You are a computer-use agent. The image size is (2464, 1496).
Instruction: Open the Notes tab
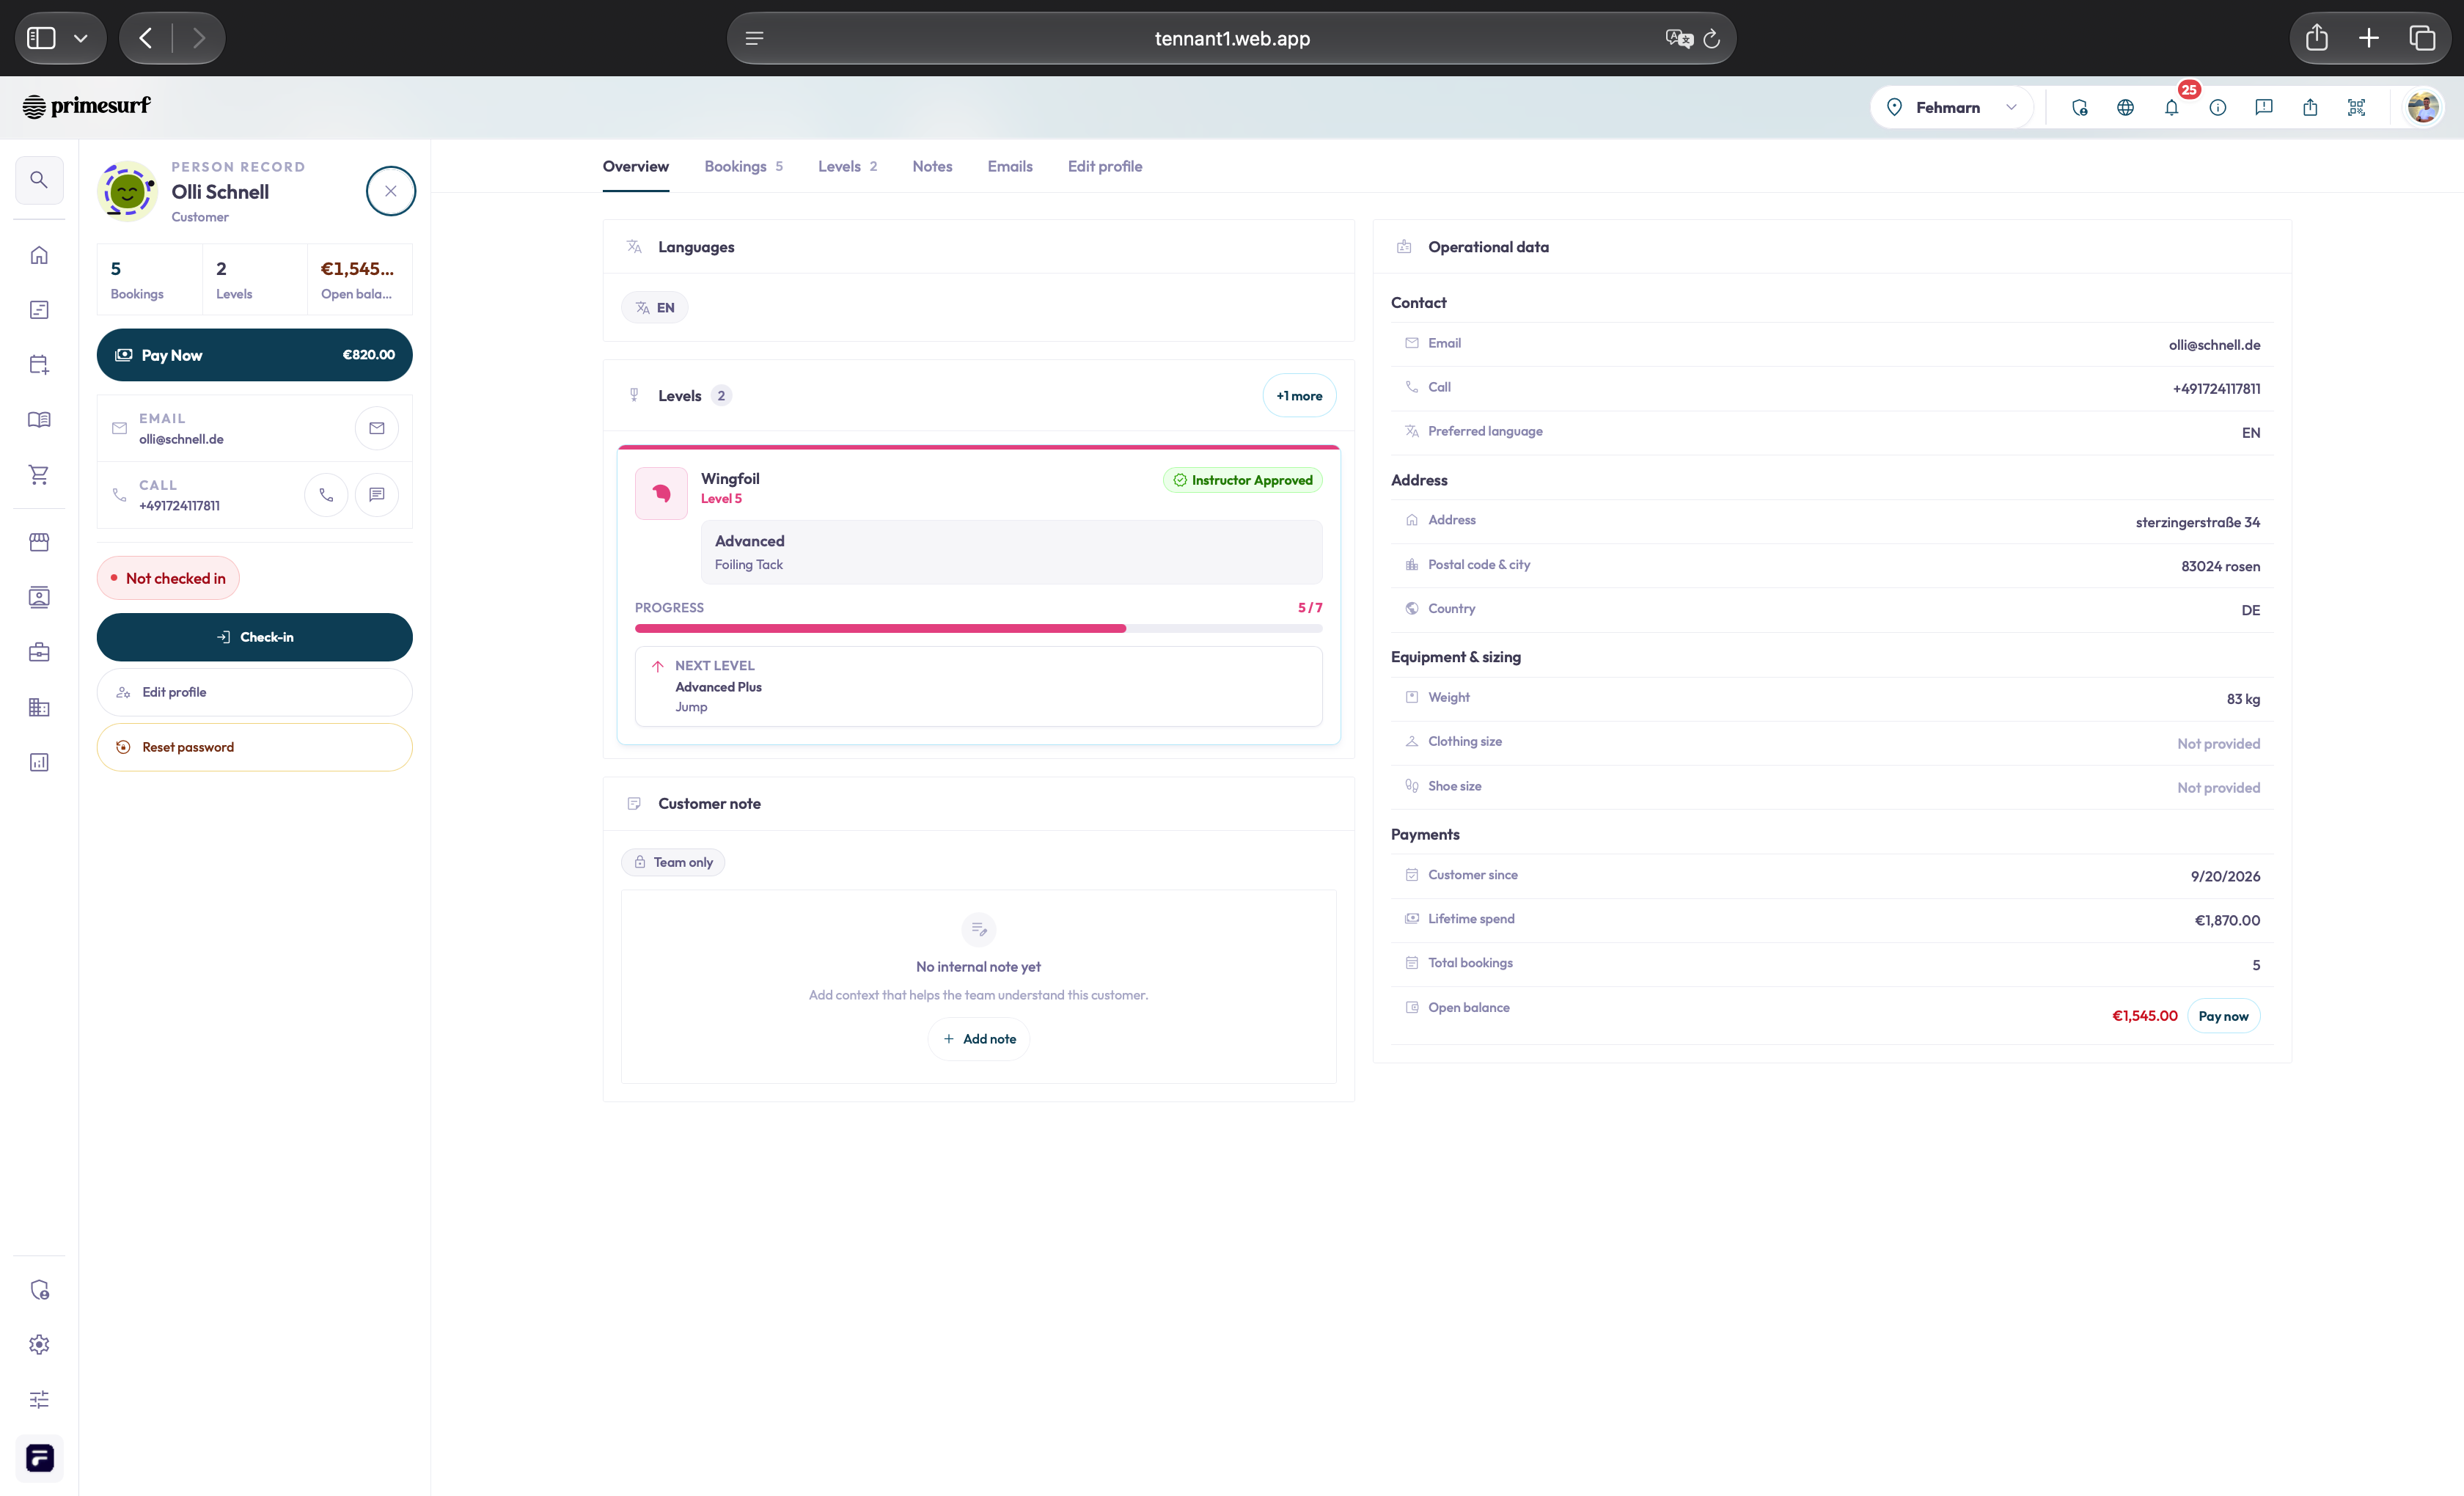932,166
